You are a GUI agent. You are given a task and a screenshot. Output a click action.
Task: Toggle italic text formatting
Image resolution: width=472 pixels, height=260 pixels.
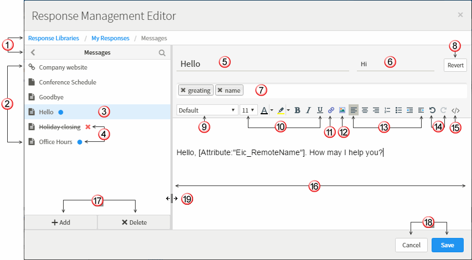click(309, 110)
